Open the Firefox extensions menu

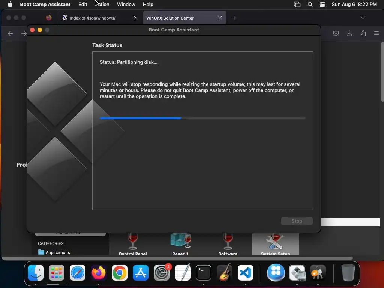coord(363,33)
